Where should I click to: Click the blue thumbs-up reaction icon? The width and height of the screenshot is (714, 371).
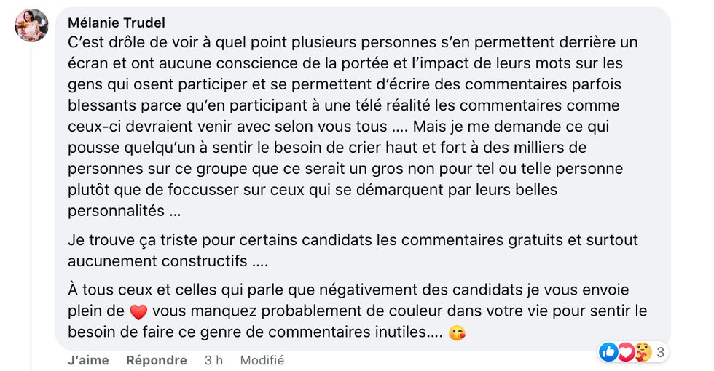coord(608,353)
